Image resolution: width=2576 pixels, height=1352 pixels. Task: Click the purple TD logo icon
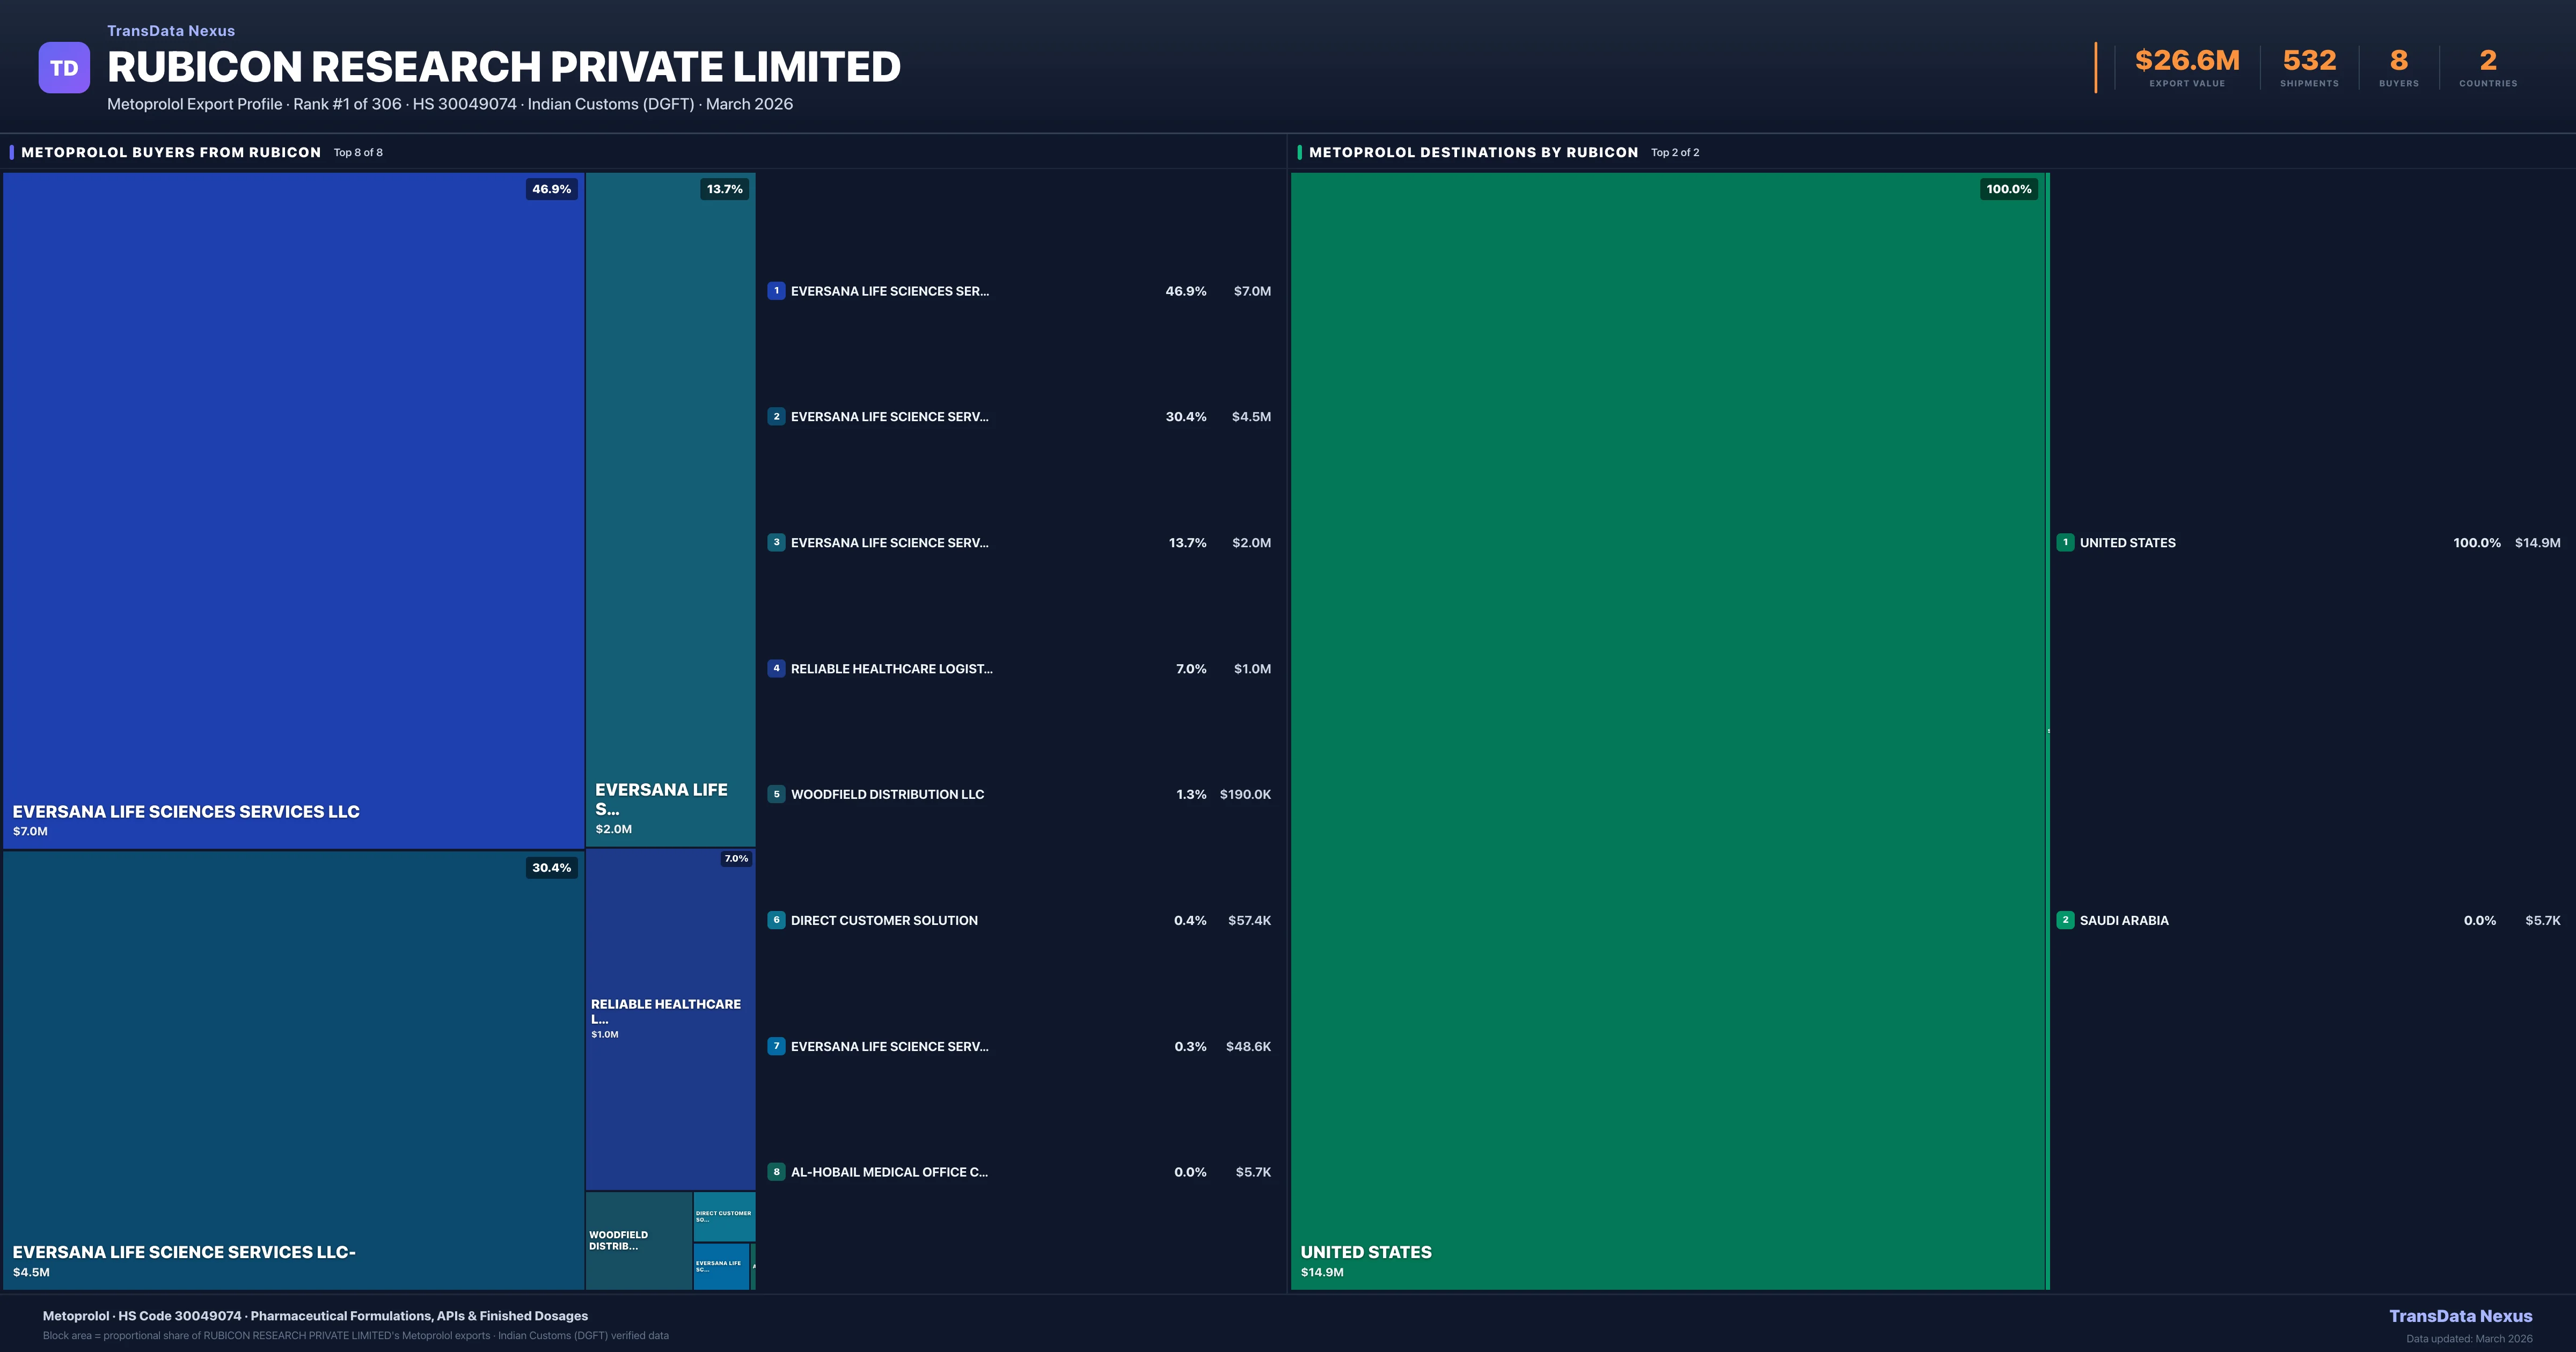pyautogui.click(x=64, y=68)
